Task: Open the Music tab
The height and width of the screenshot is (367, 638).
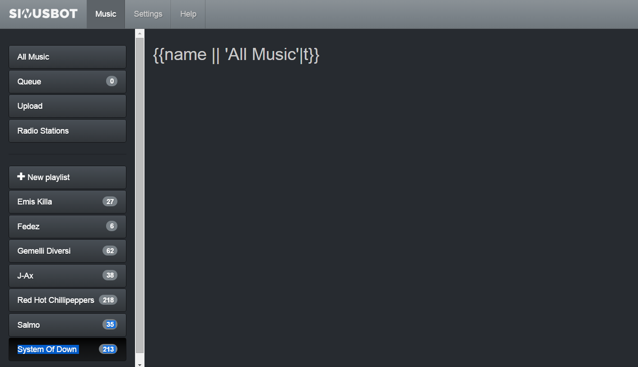Action: pos(106,14)
